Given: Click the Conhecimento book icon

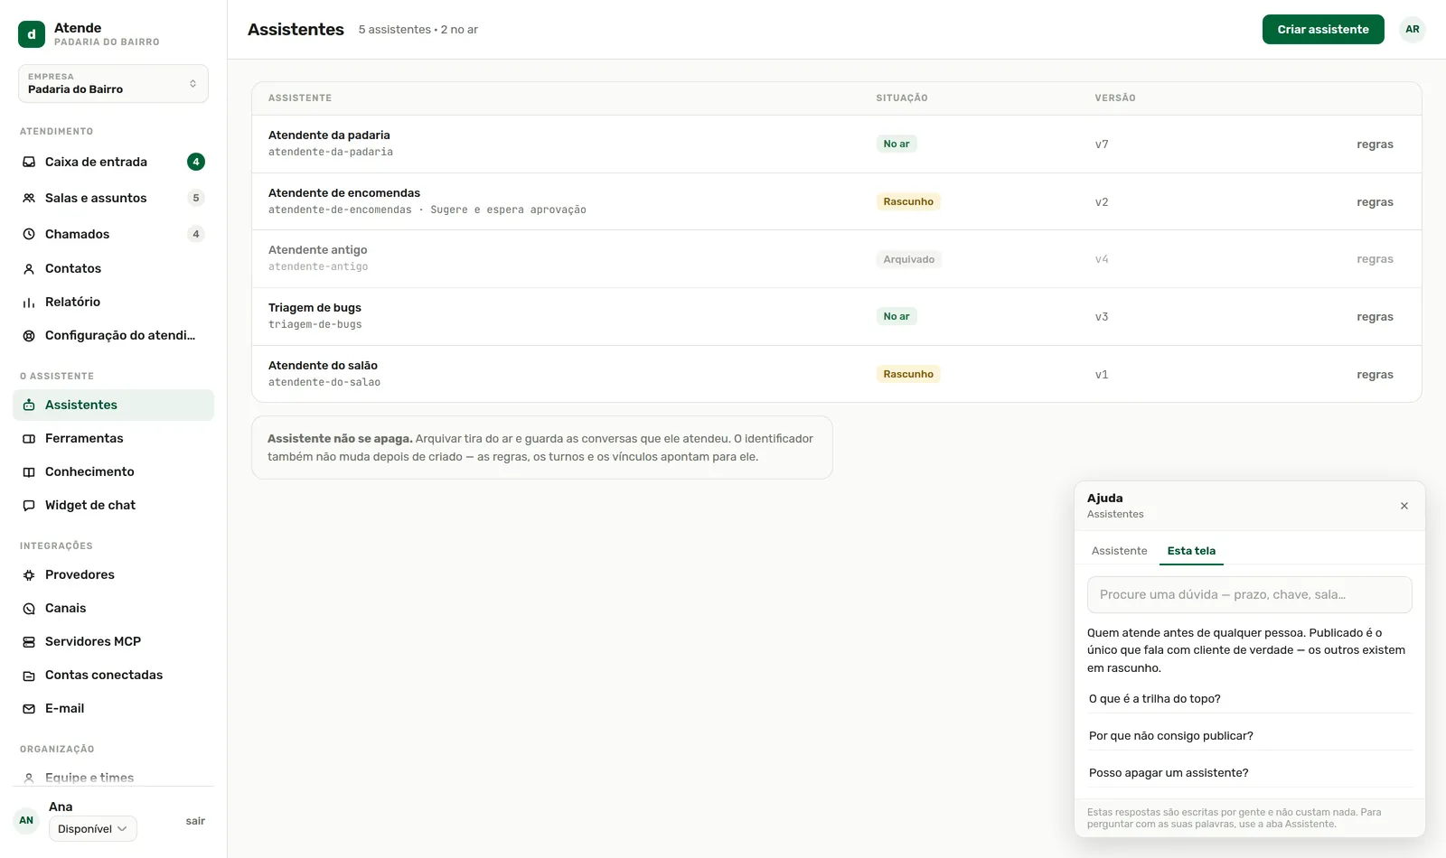Looking at the screenshot, I should [x=29, y=471].
